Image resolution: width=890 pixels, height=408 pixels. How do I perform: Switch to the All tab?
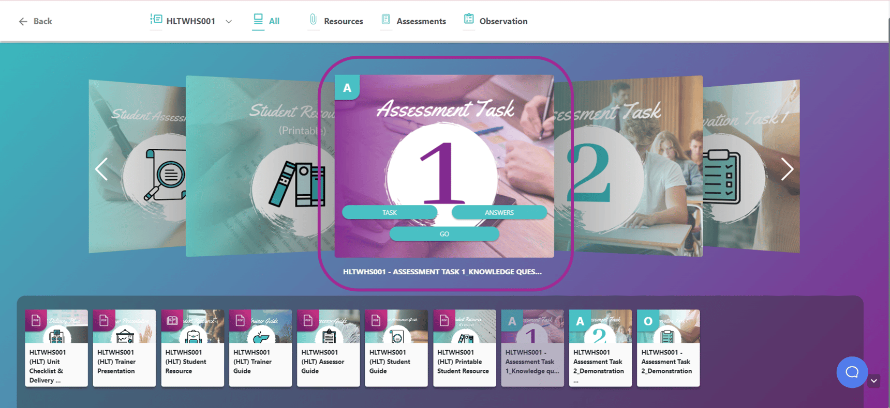(266, 21)
